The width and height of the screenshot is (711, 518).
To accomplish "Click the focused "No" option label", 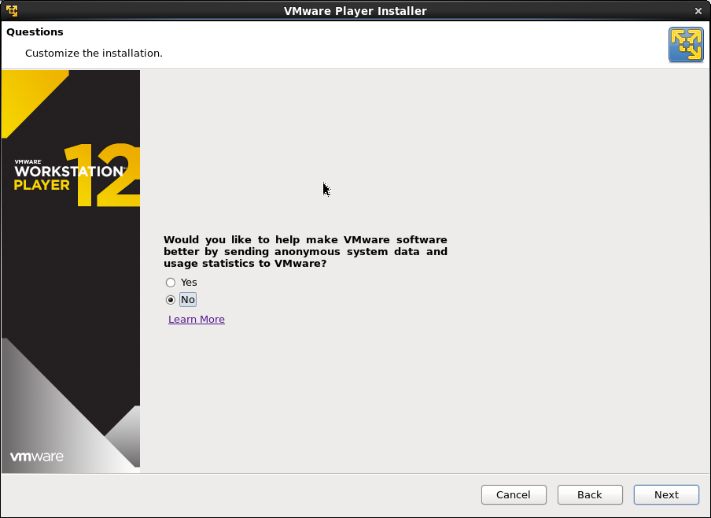I will tap(188, 300).
